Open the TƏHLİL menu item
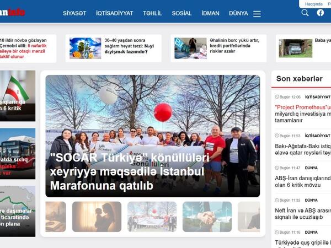This screenshot has height=248, width=331. pos(152,13)
